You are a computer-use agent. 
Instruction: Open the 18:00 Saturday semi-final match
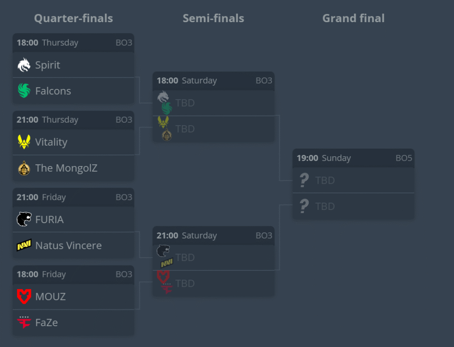point(213,81)
